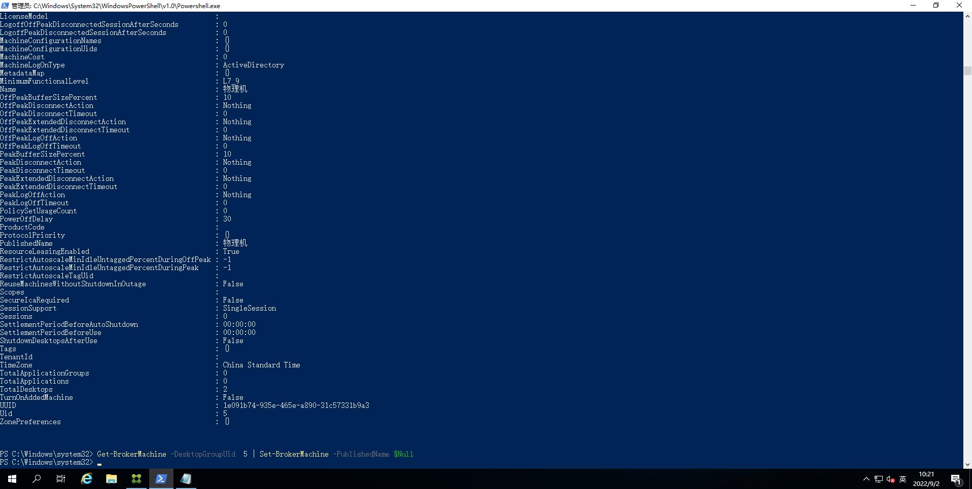Click the PowerOffDelay value 30
Image resolution: width=972 pixels, height=489 pixels.
pos(227,219)
